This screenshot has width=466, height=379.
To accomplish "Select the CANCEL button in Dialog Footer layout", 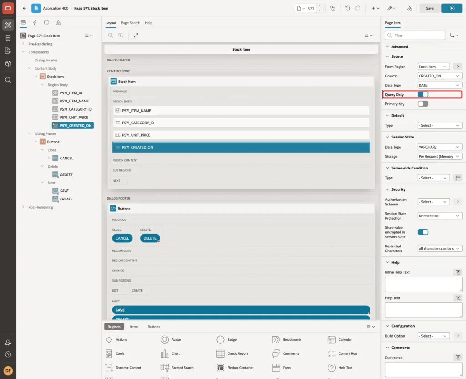I will point(122,238).
